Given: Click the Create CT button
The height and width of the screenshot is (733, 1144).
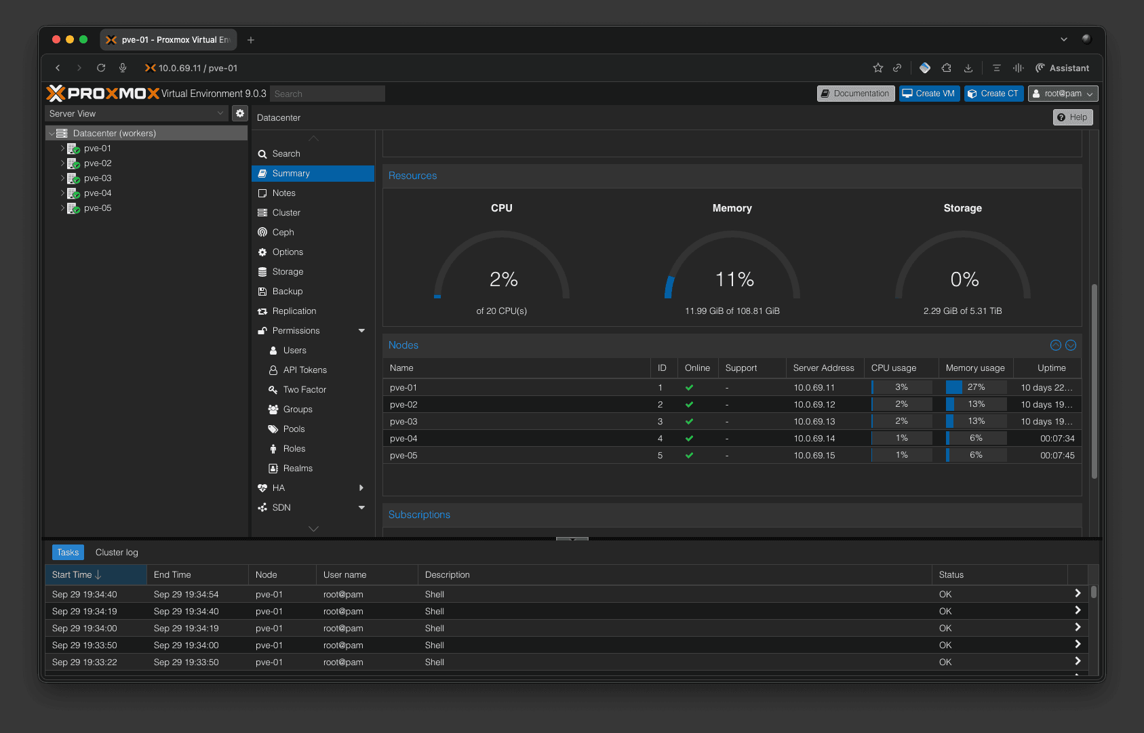Looking at the screenshot, I should 993,94.
